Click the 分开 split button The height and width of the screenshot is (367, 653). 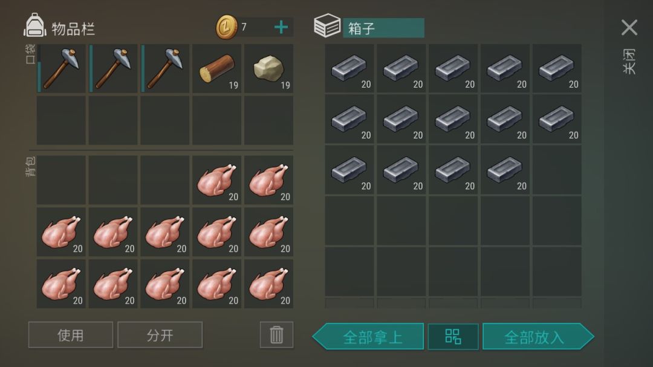(x=160, y=334)
